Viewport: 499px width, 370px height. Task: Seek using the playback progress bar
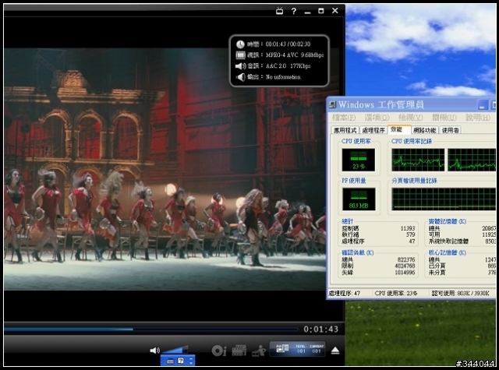click(x=151, y=329)
